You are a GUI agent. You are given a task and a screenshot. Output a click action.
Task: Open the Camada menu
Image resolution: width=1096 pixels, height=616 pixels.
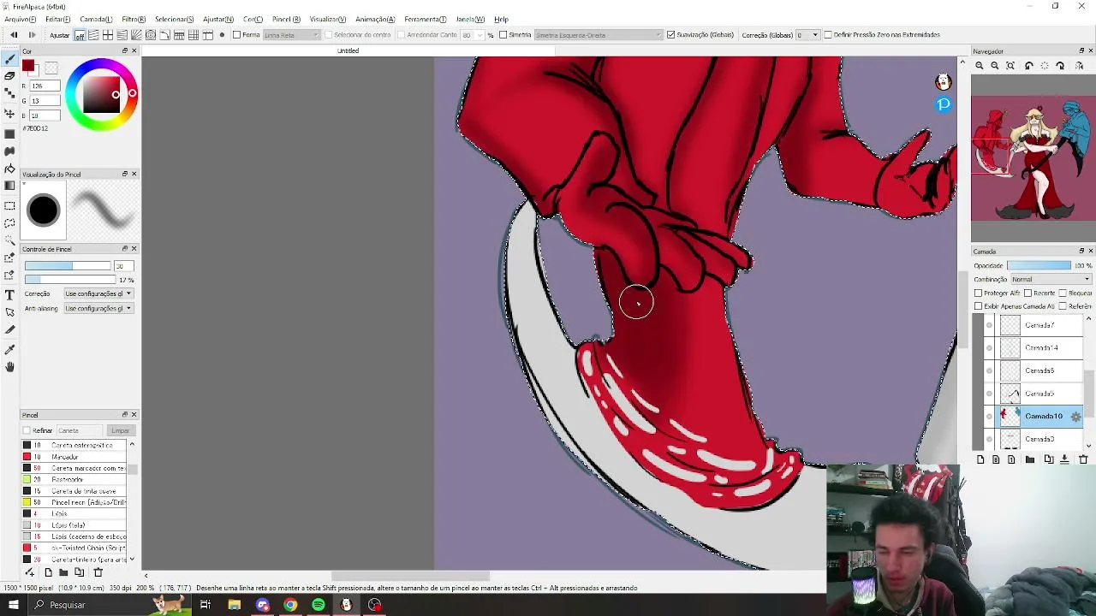(x=96, y=19)
